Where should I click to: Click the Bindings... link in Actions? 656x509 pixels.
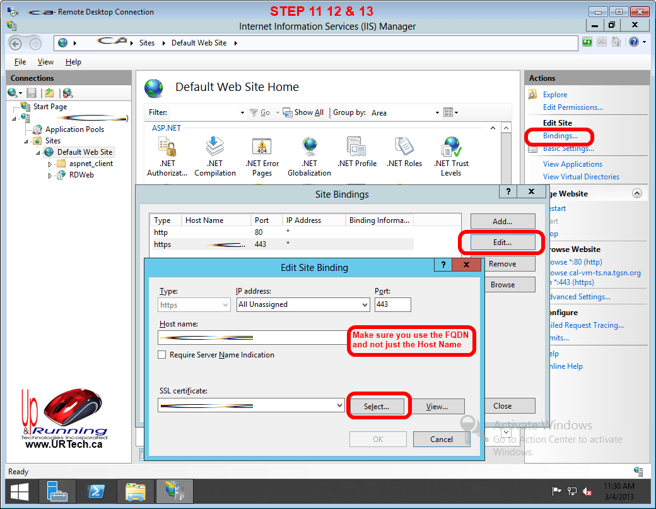click(x=560, y=136)
